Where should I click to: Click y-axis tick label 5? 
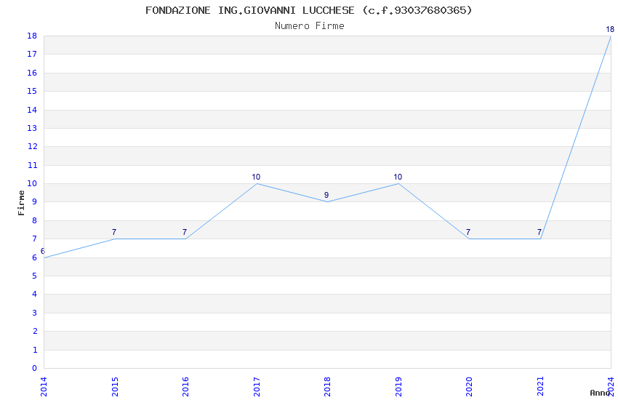[35, 276]
